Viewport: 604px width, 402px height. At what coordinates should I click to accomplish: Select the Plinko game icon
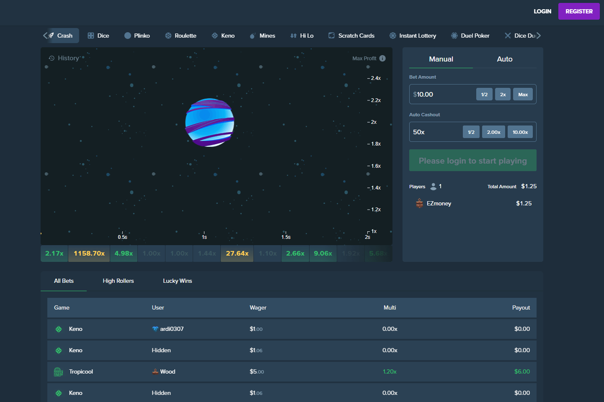pyautogui.click(x=128, y=36)
